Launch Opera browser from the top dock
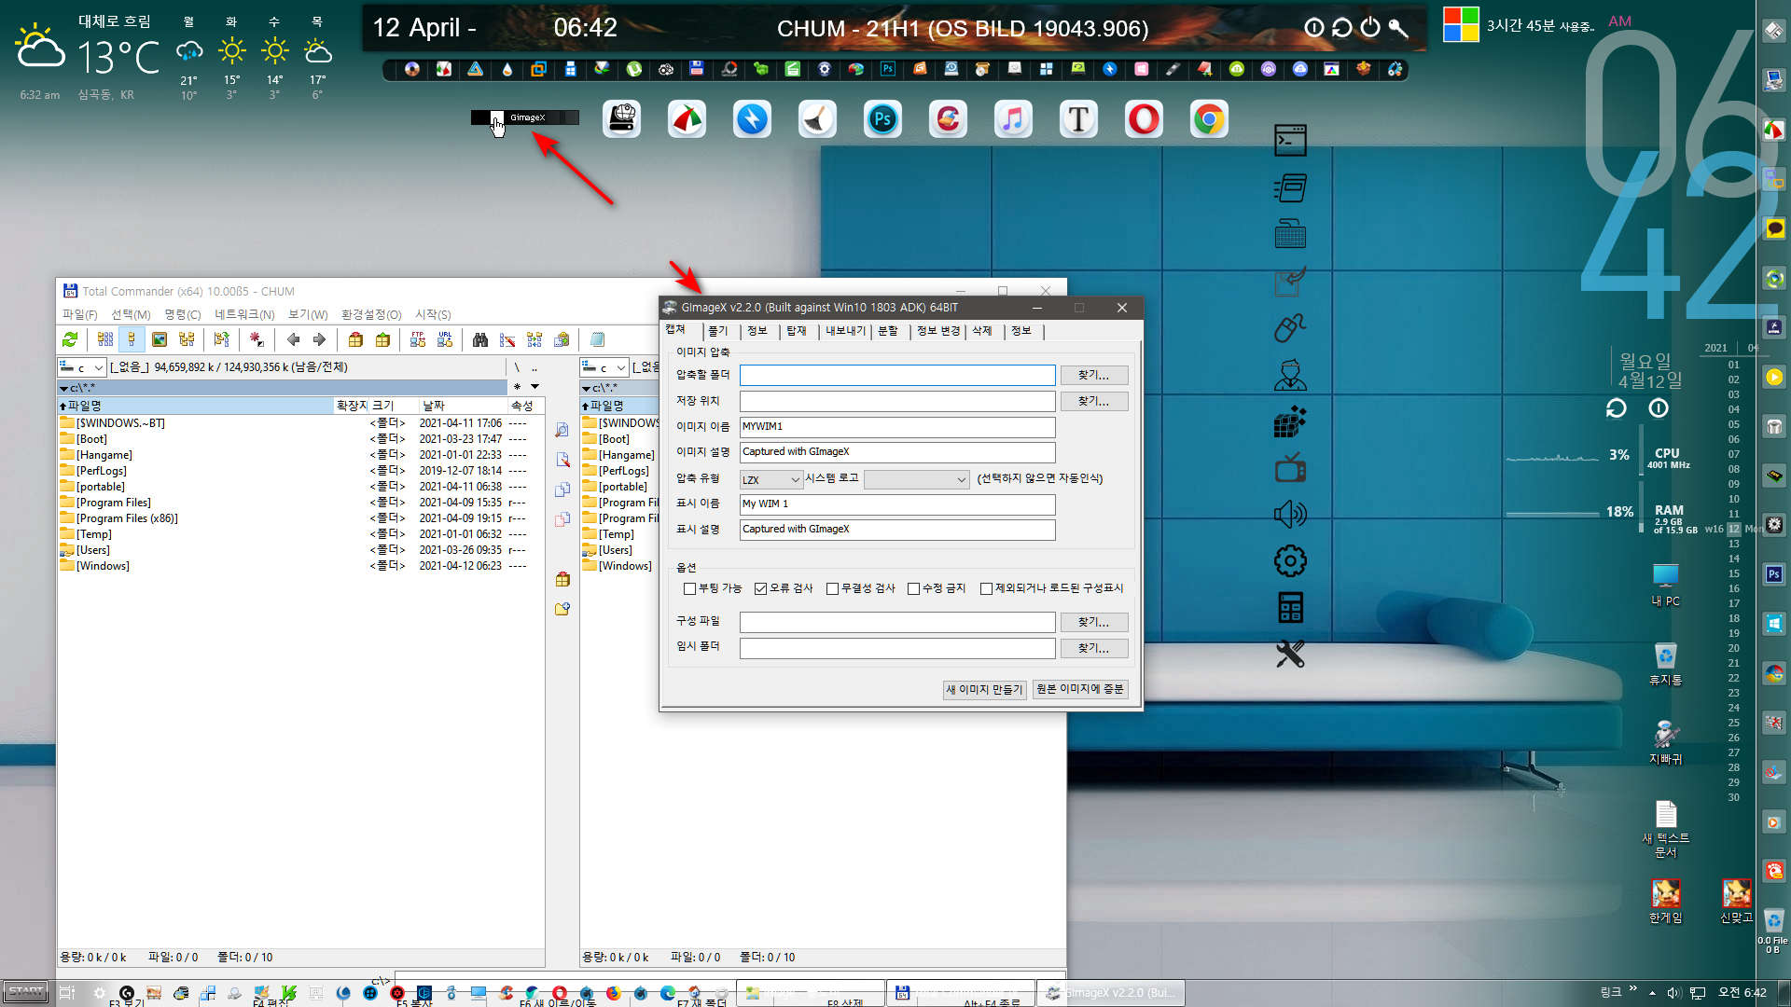Screen dimensions: 1791x1007 pyautogui.click(x=1144, y=119)
